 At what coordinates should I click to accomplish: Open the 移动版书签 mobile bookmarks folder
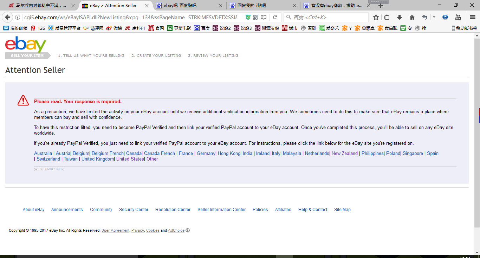(464, 28)
